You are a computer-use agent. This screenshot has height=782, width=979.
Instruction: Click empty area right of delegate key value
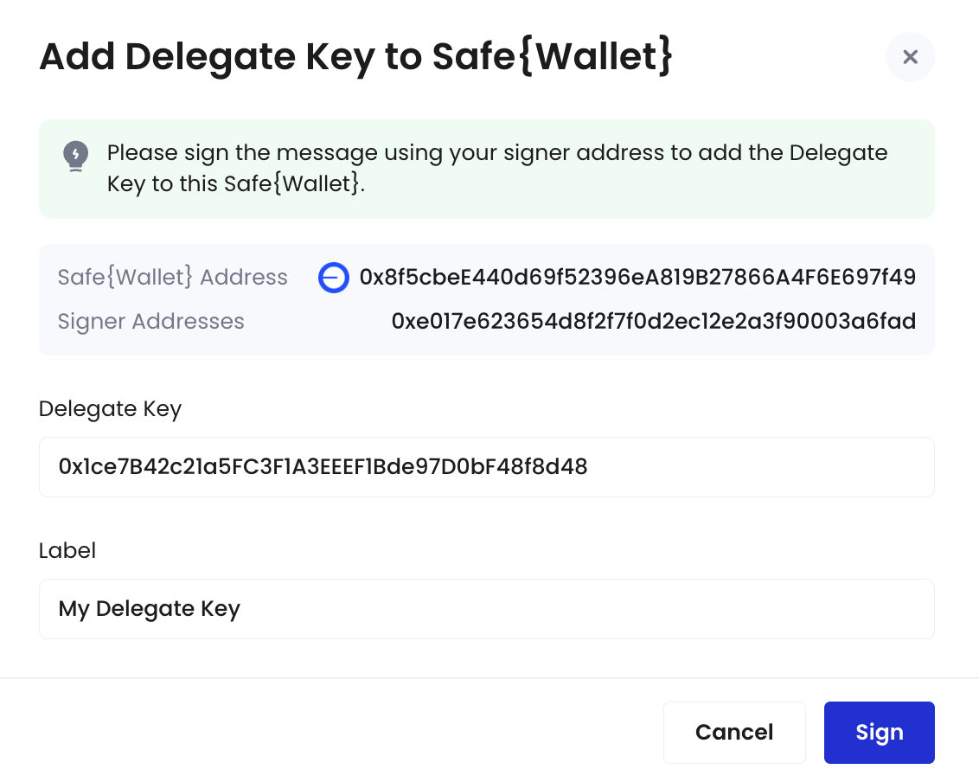758,467
